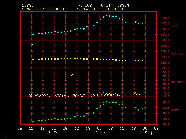Click the 30.0 wind speed tick label
The image size is (186, 139).
[x=165, y=72]
